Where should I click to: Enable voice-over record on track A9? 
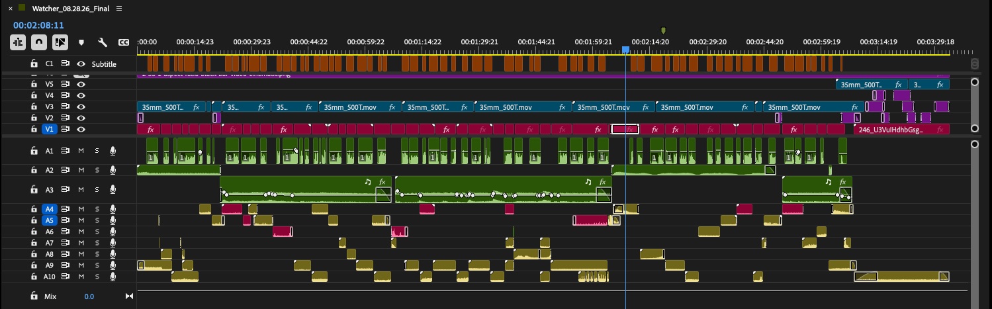(113, 265)
